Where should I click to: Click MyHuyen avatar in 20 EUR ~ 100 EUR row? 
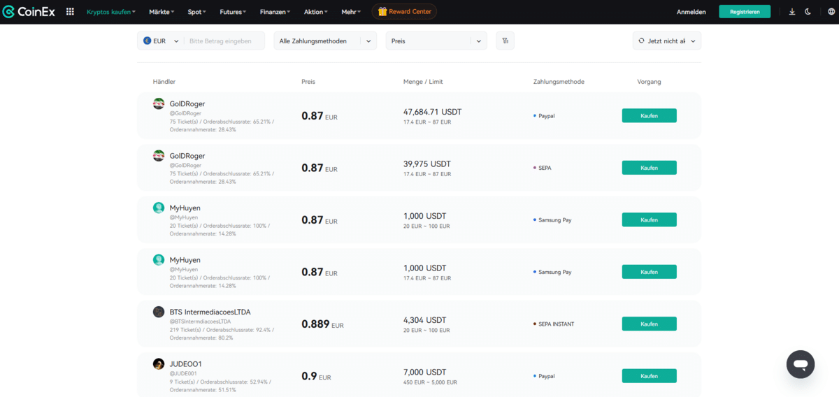159,208
